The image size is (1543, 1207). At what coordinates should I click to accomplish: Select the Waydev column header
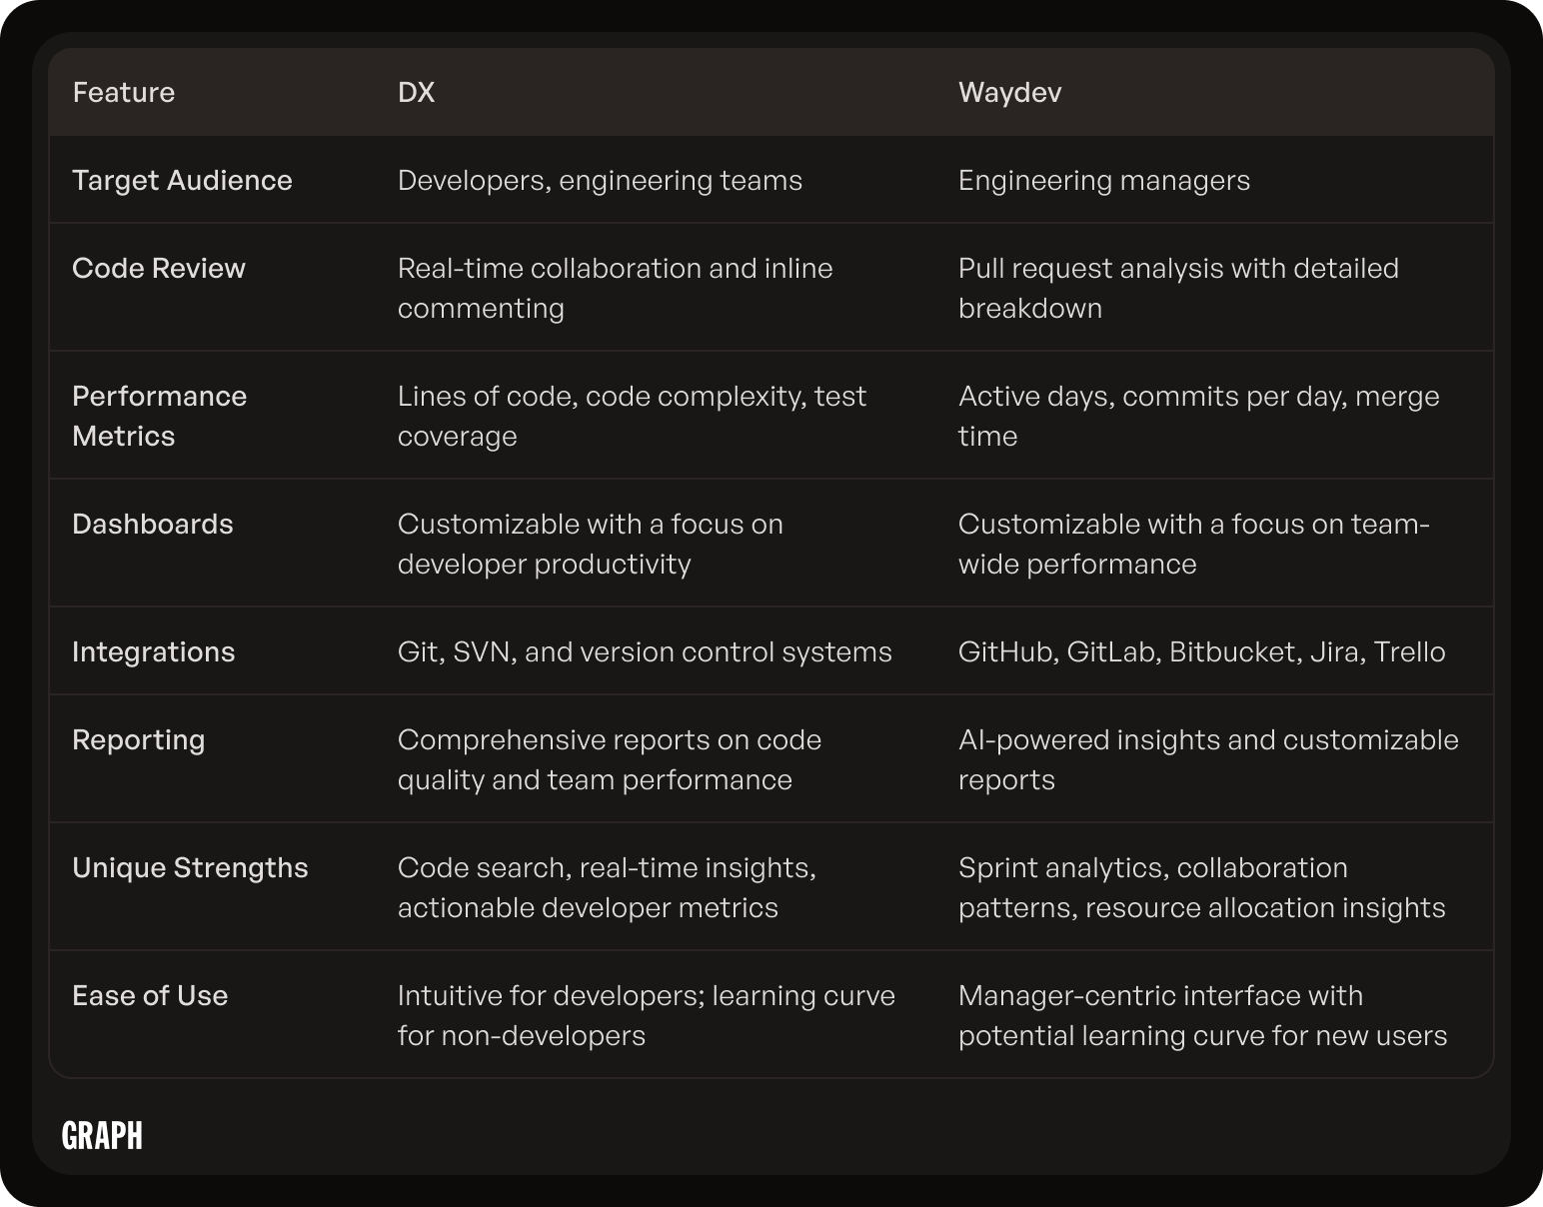(x=1009, y=92)
